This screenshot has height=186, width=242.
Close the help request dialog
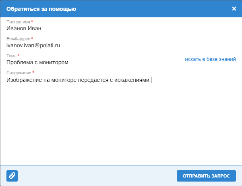234,8
